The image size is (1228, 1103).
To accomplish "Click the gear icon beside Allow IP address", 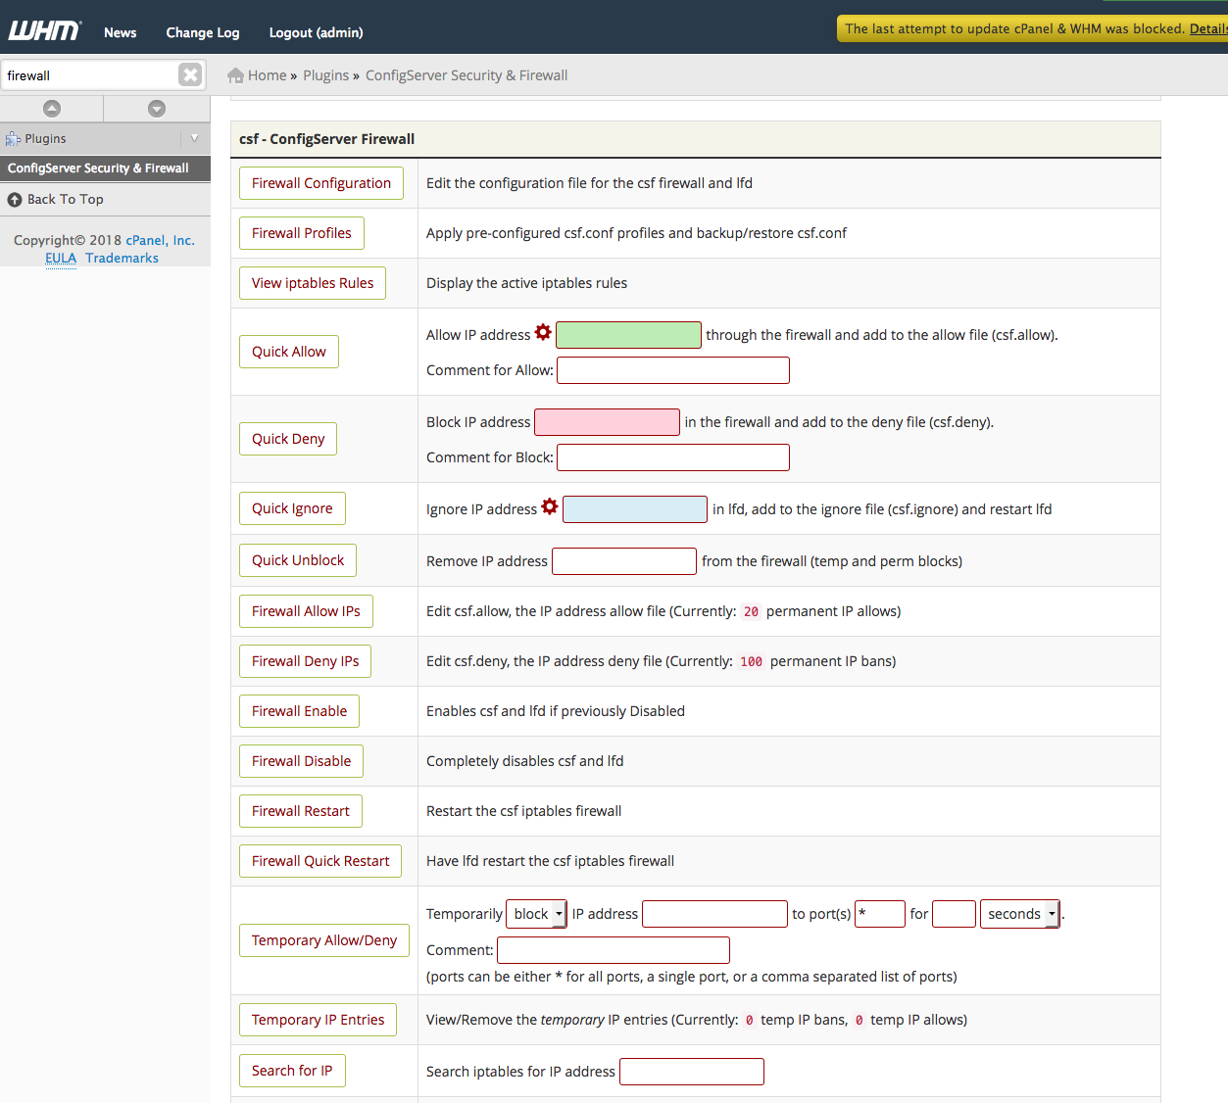I will pyautogui.click(x=543, y=333).
